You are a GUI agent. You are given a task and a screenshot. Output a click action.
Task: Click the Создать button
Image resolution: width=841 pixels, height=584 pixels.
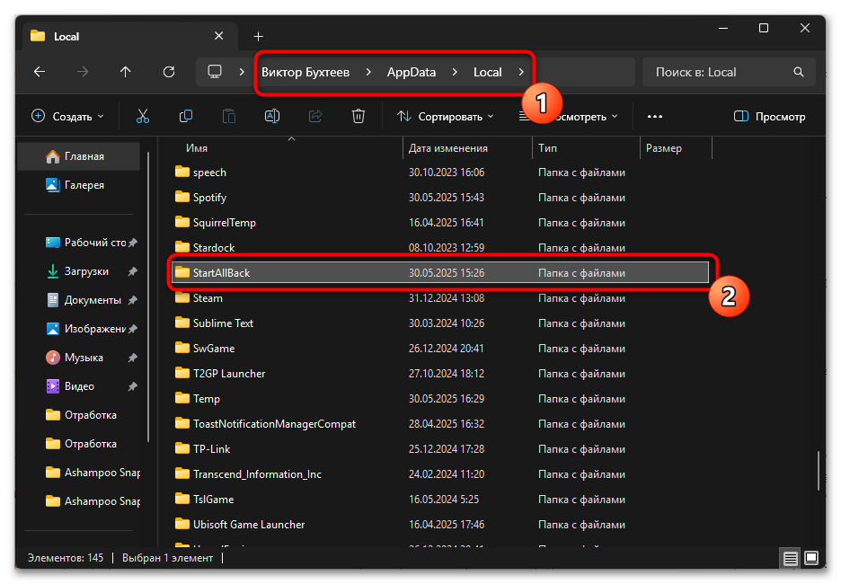coord(65,116)
